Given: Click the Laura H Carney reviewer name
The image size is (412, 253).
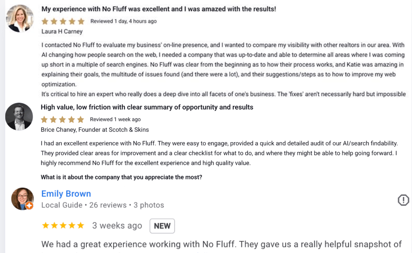Looking at the screenshot, I should coord(62,31).
